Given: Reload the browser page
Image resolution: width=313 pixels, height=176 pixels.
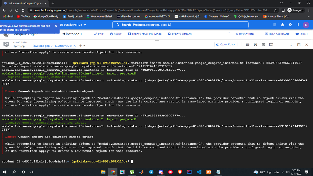Looking at the screenshot, I should pos(17,10).
